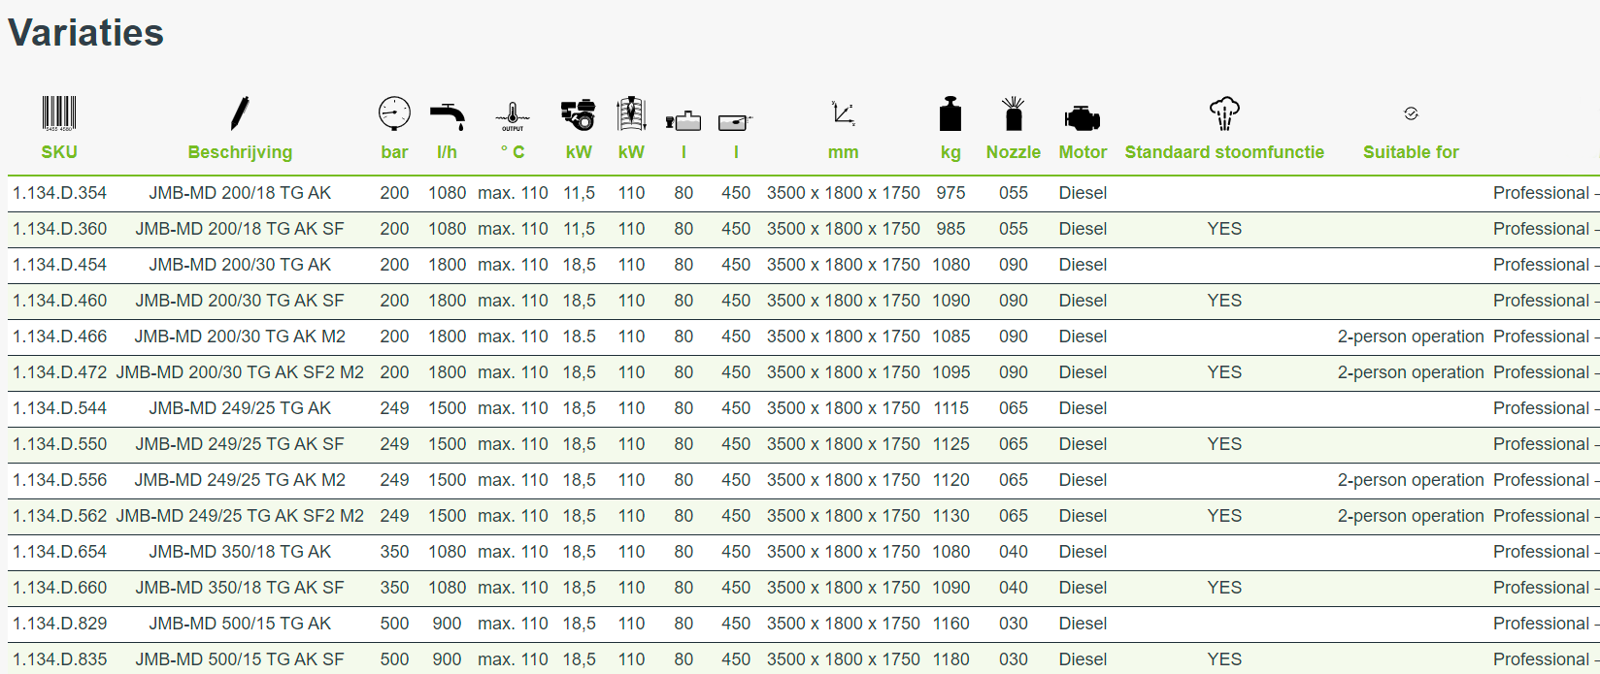Click the Motor column header
The height and width of the screenshot is (674, 1600).
click(x=1083, y=152)
